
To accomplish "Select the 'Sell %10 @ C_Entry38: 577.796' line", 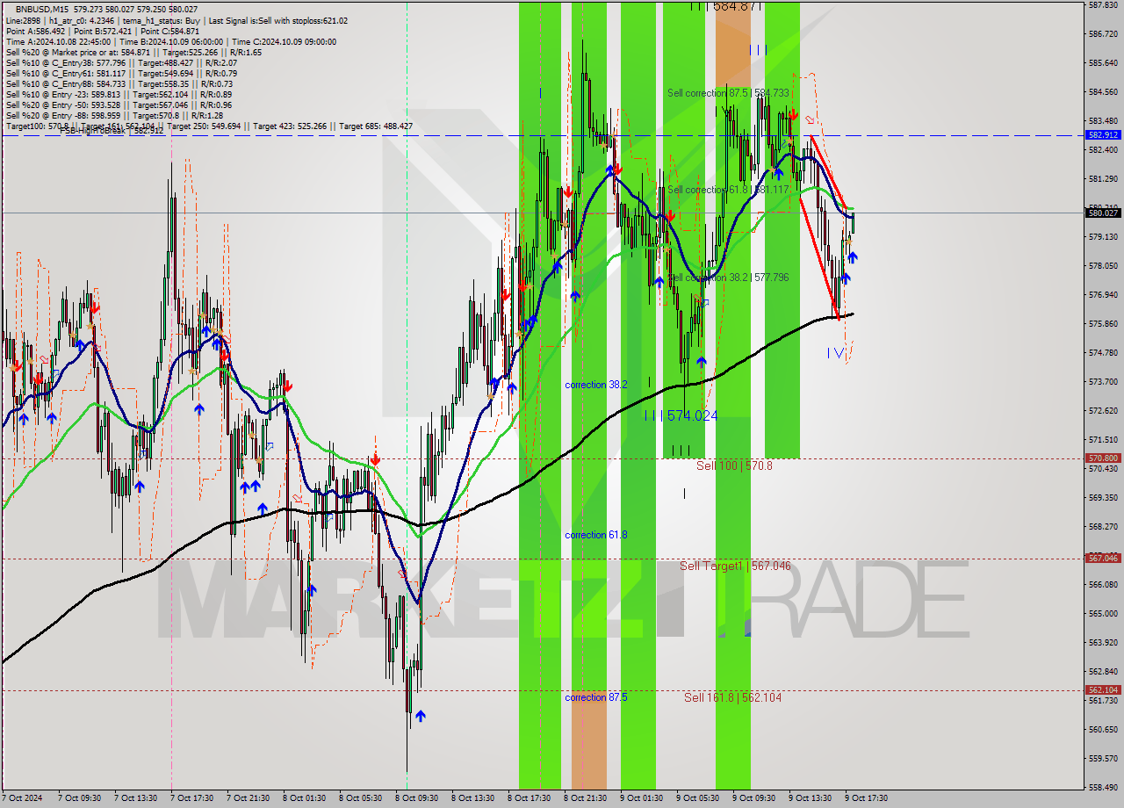I will pyautogui.click(x=121, y=62).
